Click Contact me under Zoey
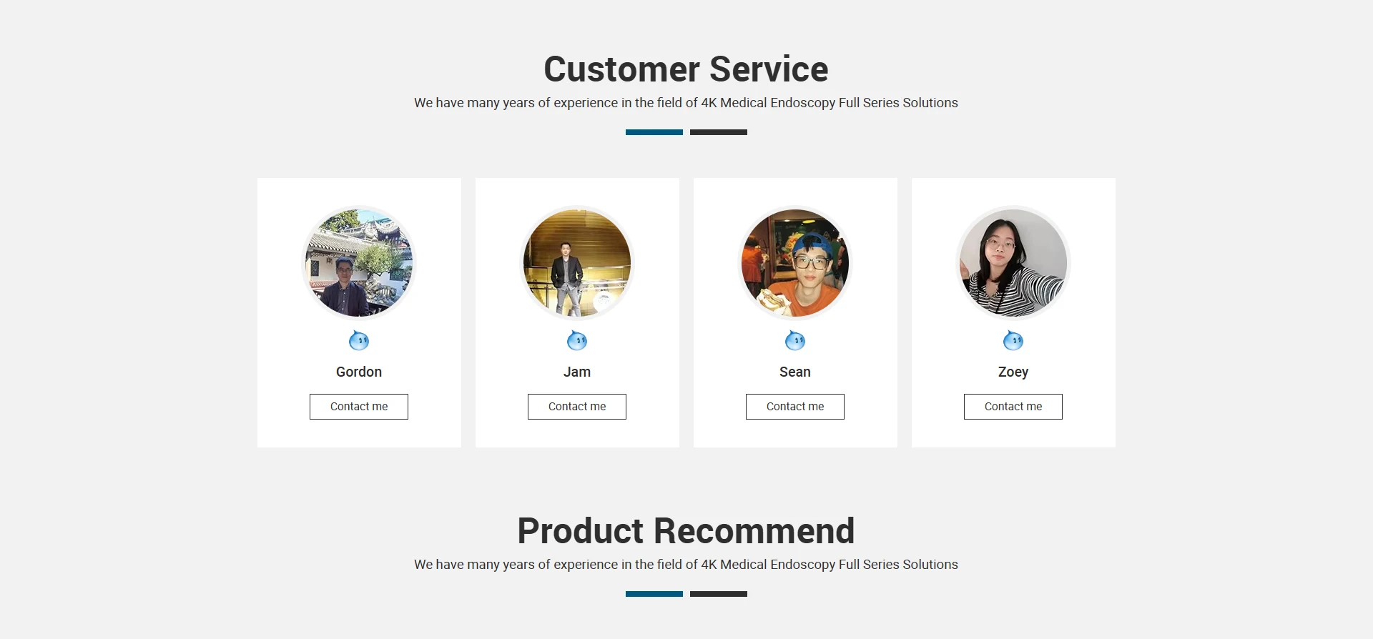This screenshot has width=1373, height=639. pos(1013,407)
